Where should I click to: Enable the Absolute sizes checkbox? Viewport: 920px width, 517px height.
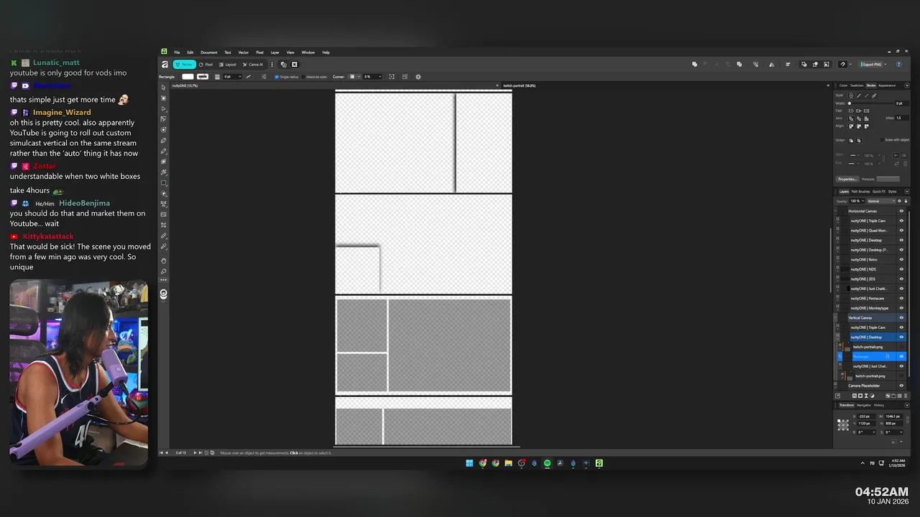(x=304, y=77)
